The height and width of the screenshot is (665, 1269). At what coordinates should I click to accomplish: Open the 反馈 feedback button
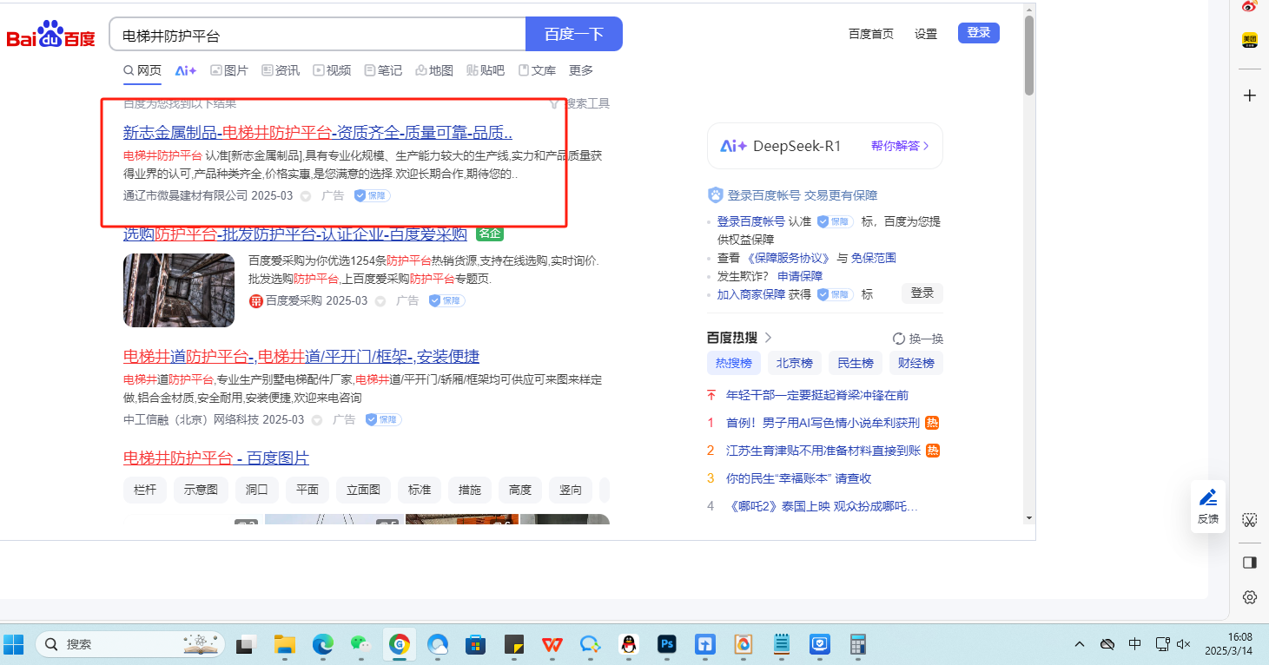pyautogui.click(x=1207, y=505)
